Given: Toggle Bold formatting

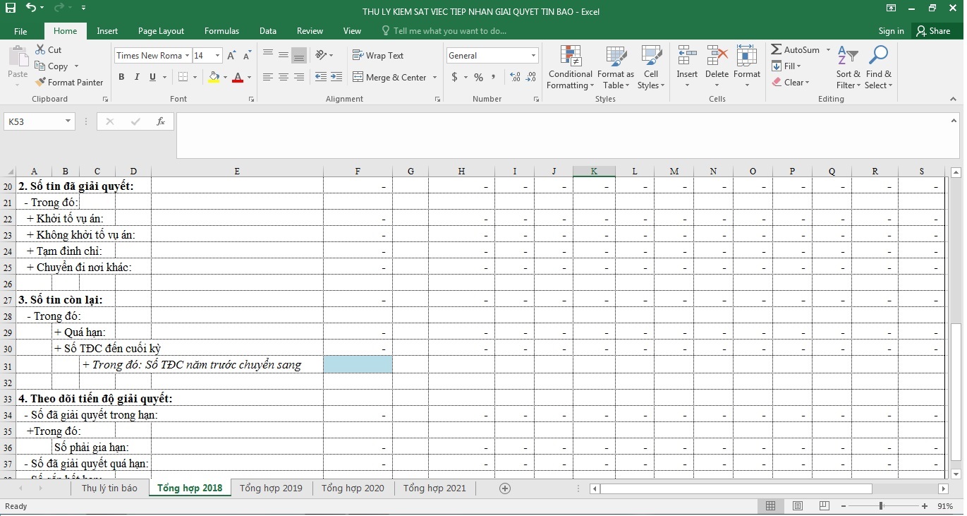Looking at the screenshot, I should pos(121,77).
